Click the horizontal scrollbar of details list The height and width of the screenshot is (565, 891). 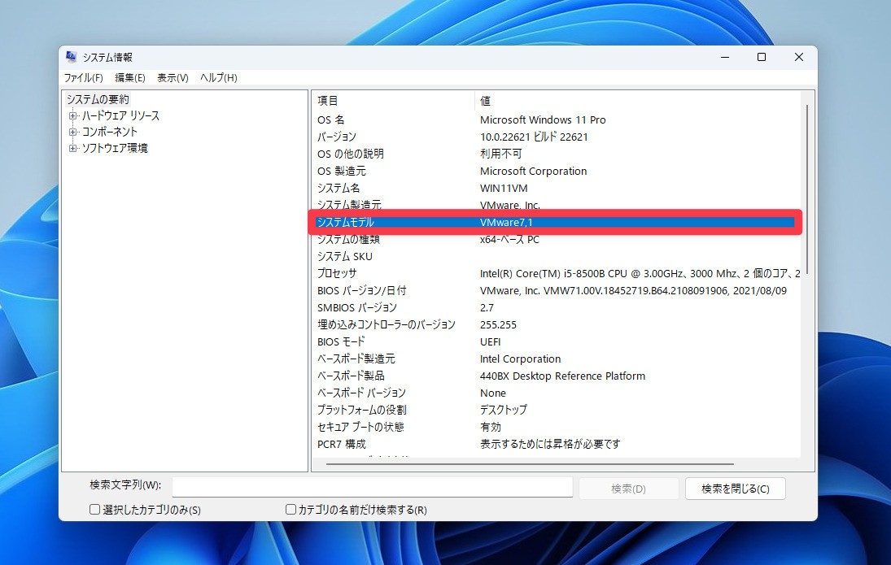(x=530, y=464)
